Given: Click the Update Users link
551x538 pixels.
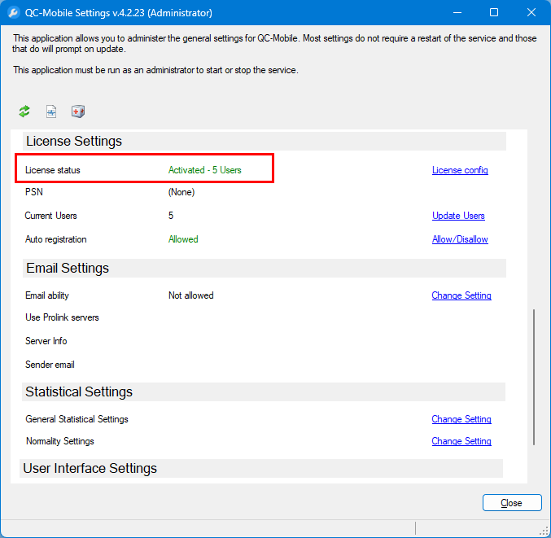Looking at the screenshot, I should (458, 216).
